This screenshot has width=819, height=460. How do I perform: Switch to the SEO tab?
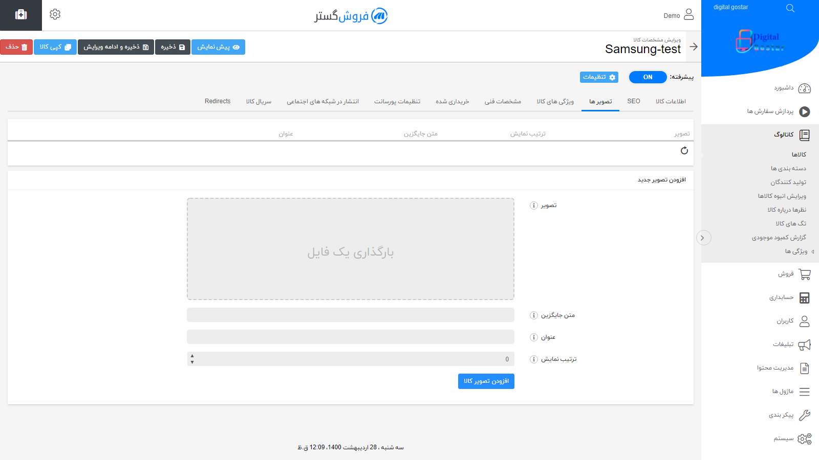(x=633, y=101)
